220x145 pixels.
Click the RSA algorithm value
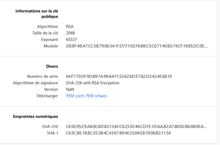(x=70, y=27)
